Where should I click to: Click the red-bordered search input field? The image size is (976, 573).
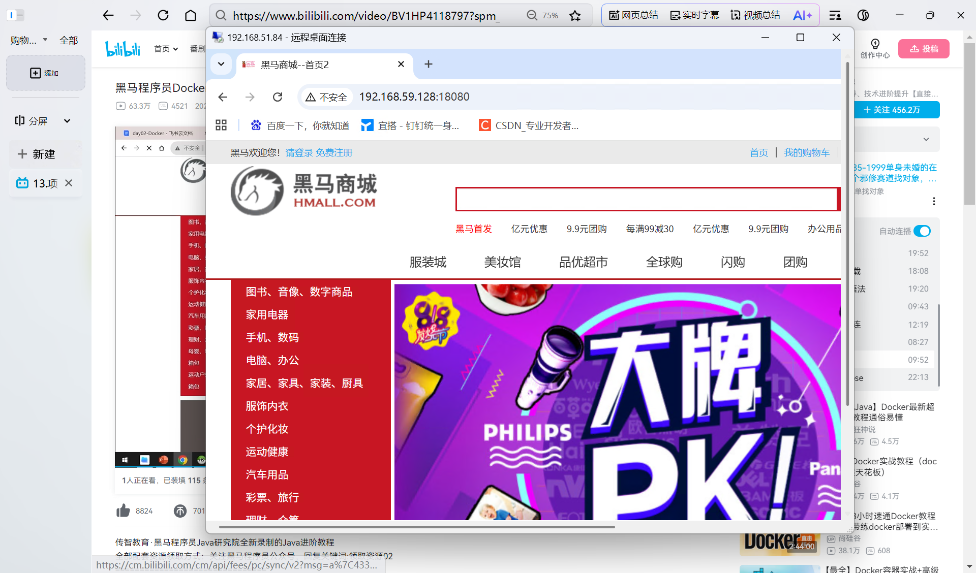[646, 199]
